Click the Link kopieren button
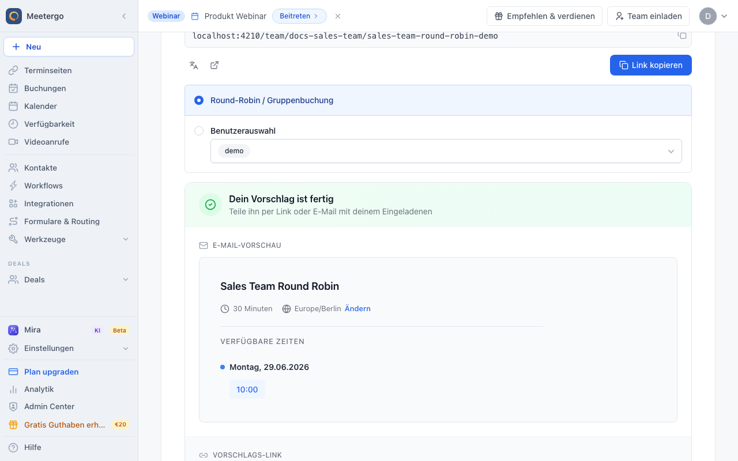This screenshot has height=461, width=738. [x=651, y=65]
